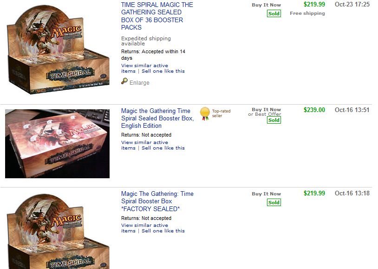This screenshot has width=378, height=269.
Task: Click 'Sell one like this' under English Edition listing
Action: click(x=163, y=148)
